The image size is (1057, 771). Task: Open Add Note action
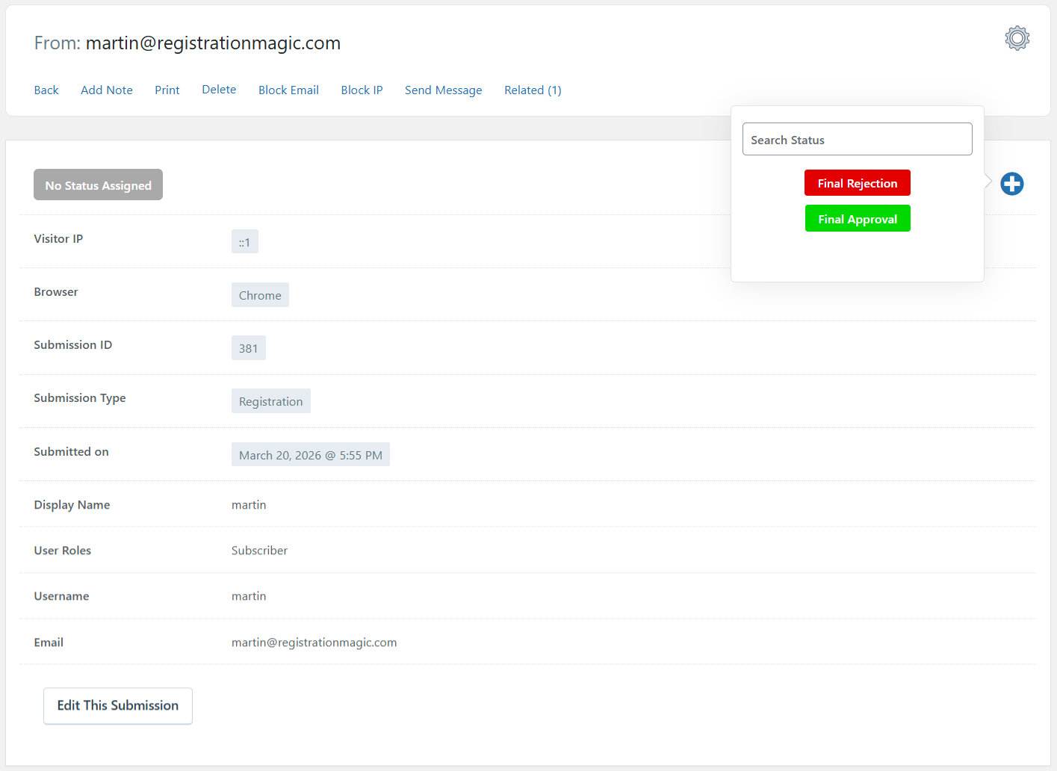[107, 90]
